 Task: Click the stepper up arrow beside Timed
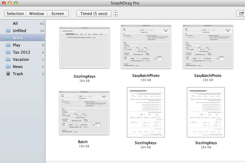click(x=116, y=12)
